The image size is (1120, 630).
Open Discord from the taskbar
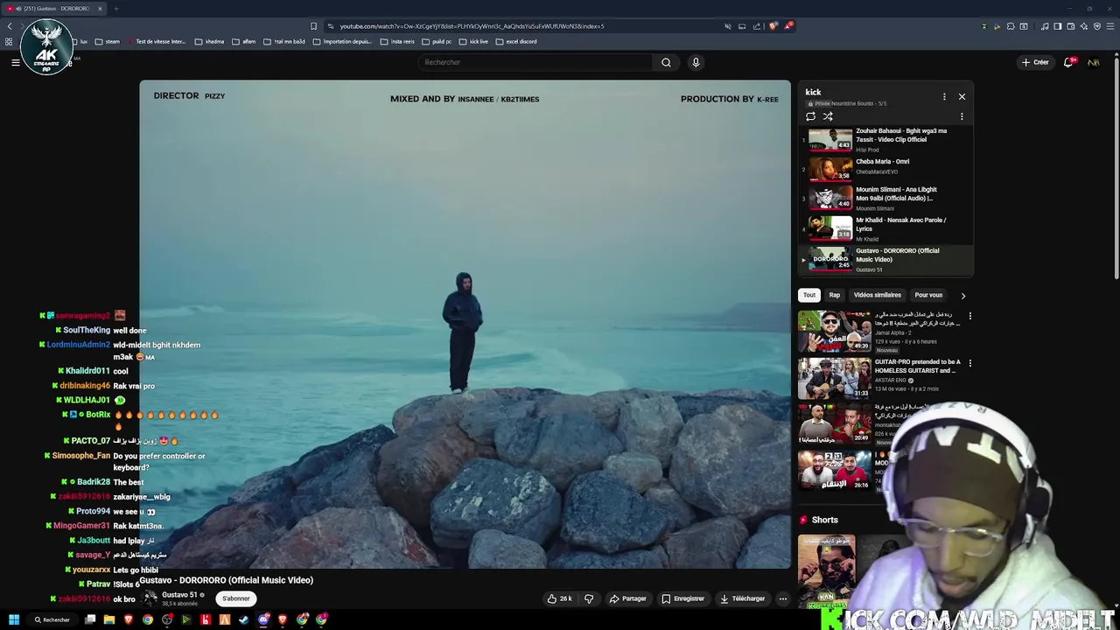pos(263,619)
